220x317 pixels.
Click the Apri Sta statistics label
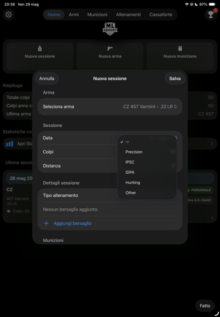[25, 144]
